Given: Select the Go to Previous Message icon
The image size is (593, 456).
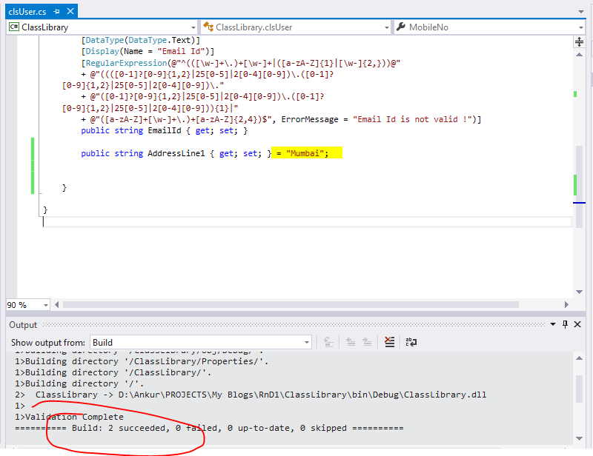Looking at the screenshot, I should [350, 342].
